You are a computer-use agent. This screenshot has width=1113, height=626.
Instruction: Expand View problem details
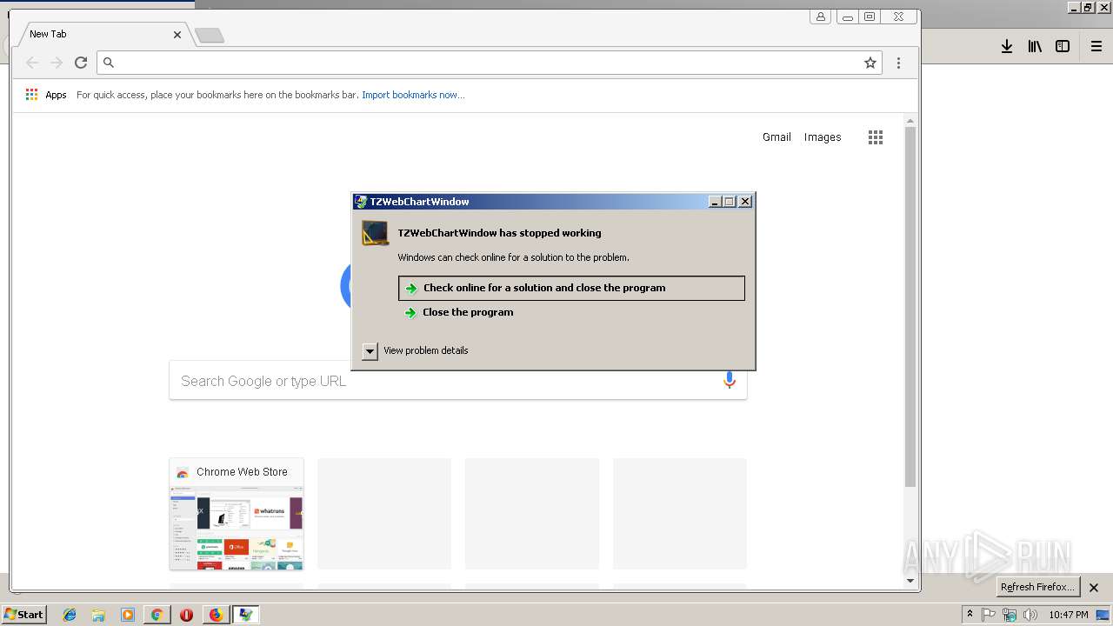tap(370, 351)
